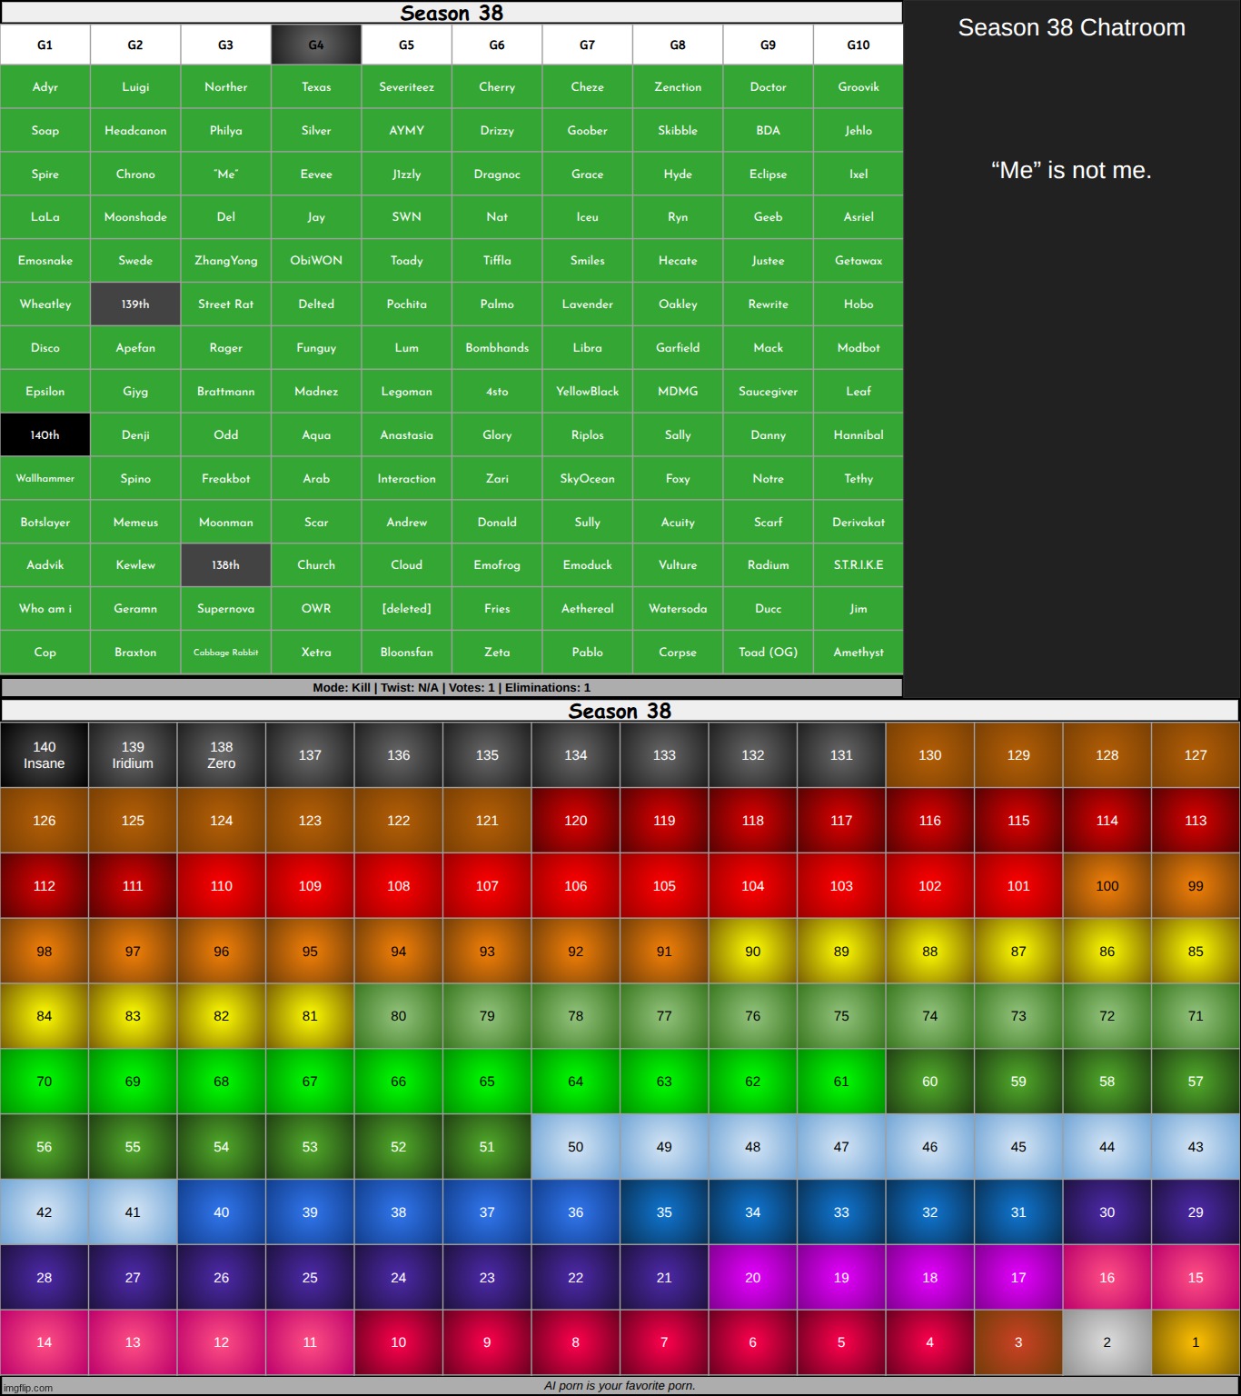Click the G7 column header

click(x=587, y=45)
